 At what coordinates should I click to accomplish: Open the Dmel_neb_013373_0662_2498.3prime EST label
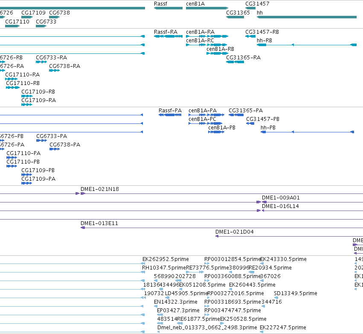(207, 328)
